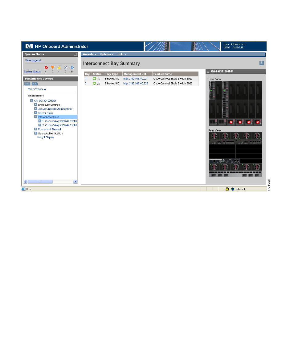Click the yellow warning status icon

click(59, 68)
